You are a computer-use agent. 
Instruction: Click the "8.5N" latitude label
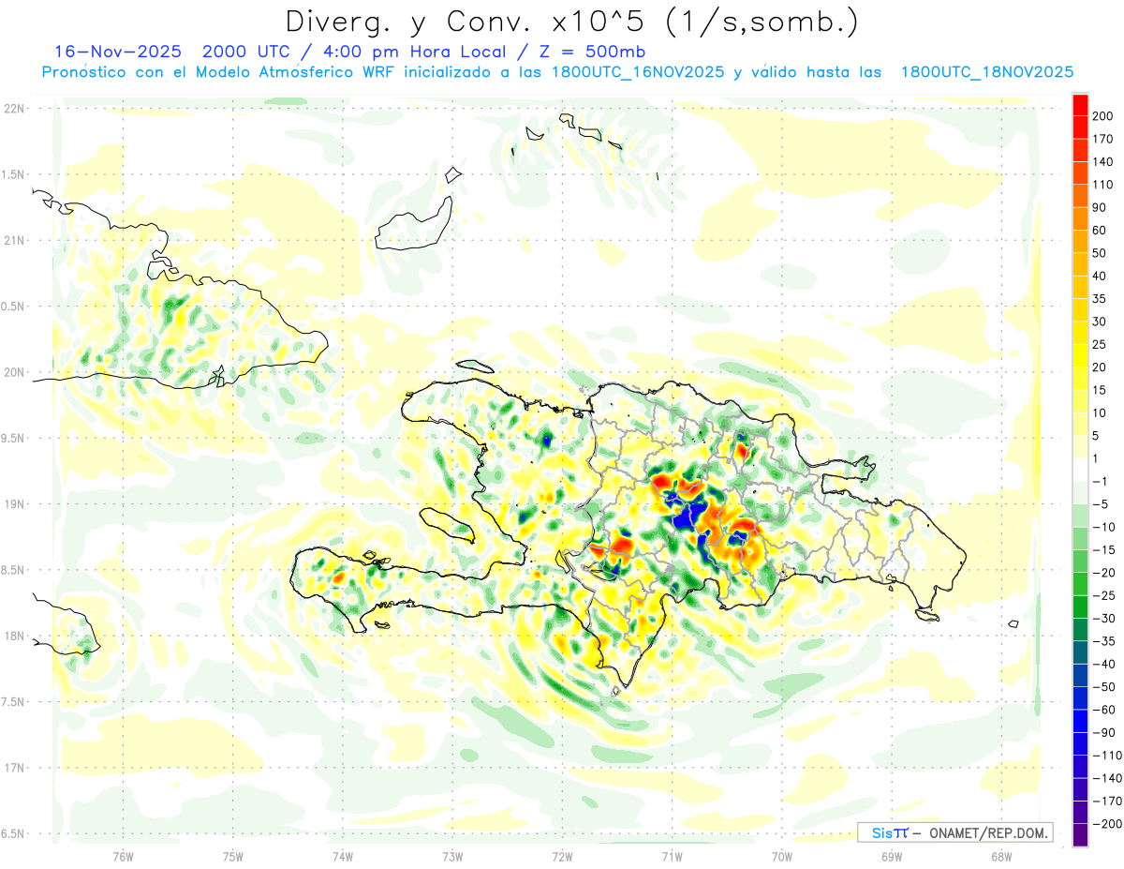(14, 570)
